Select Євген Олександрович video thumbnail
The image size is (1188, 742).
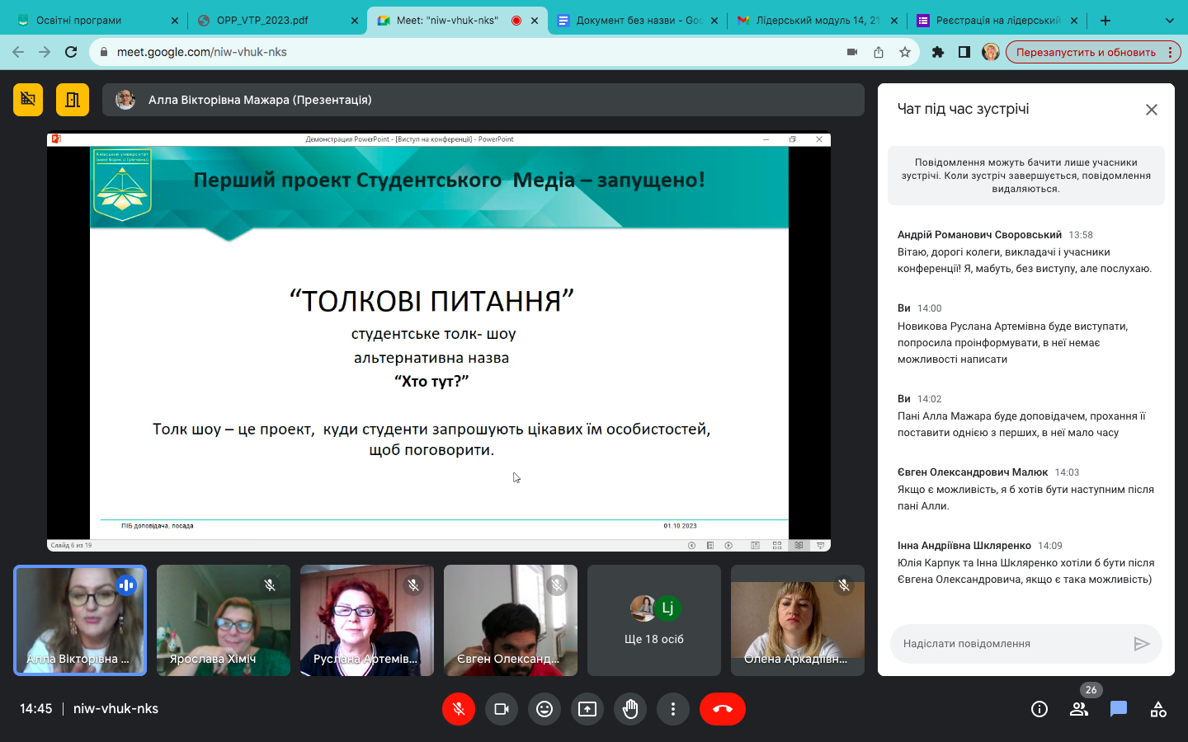point(511,621)
